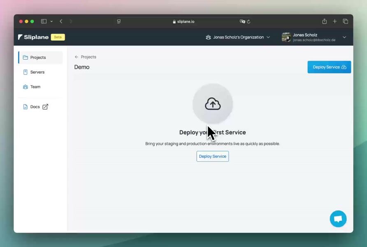Select Projects in the sidebar
Viewport: 367px width, 247px height.
[x=38, y=58]
